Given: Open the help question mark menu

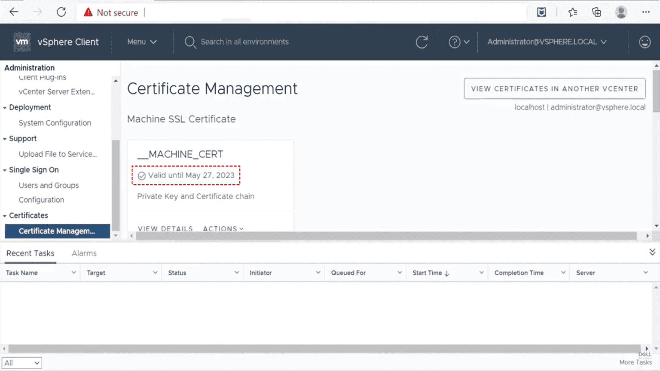Looking at the screenshot, I should click(458, 42).
